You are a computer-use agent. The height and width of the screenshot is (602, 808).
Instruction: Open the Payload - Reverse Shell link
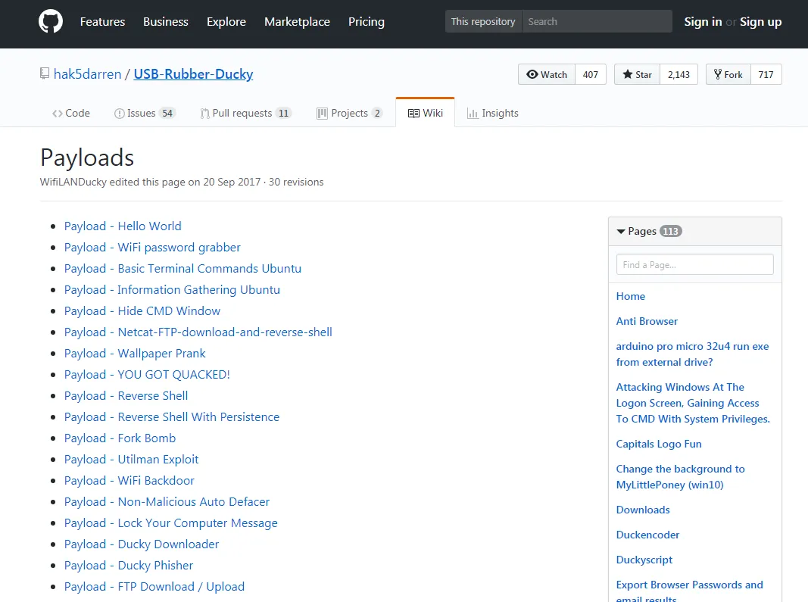[x=126, y=395]
